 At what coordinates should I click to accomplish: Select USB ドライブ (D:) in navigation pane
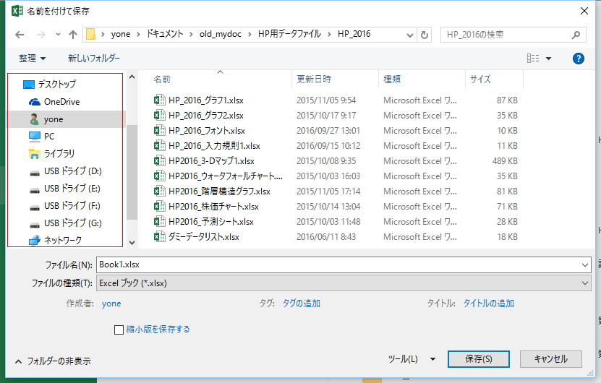coord(65,171)
